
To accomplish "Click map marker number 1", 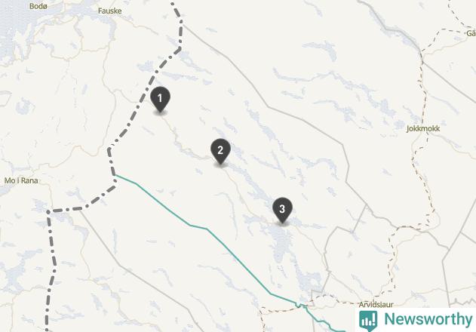I will [x=160, y=99].
